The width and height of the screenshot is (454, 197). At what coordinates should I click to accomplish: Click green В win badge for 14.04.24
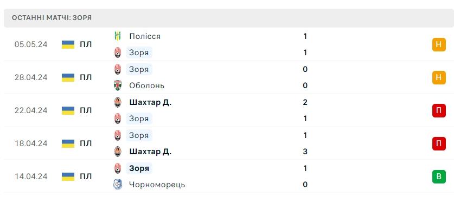pos(439,176)
